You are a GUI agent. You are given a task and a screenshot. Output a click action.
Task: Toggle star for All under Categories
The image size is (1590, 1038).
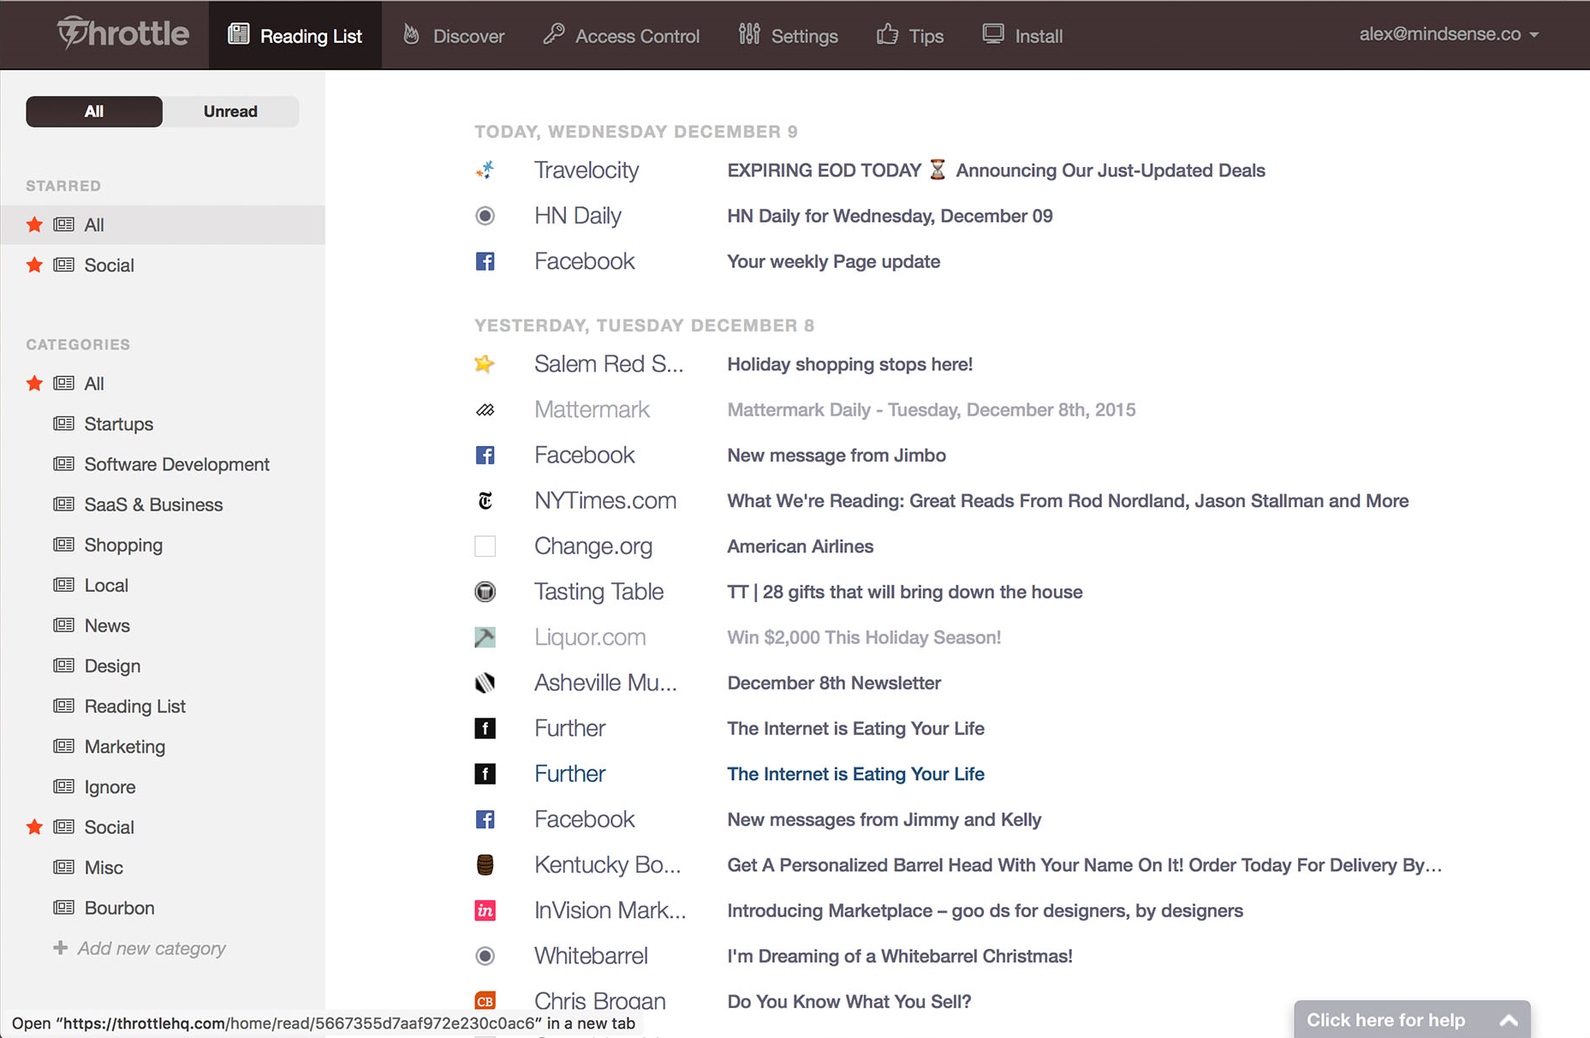[34, 383]
